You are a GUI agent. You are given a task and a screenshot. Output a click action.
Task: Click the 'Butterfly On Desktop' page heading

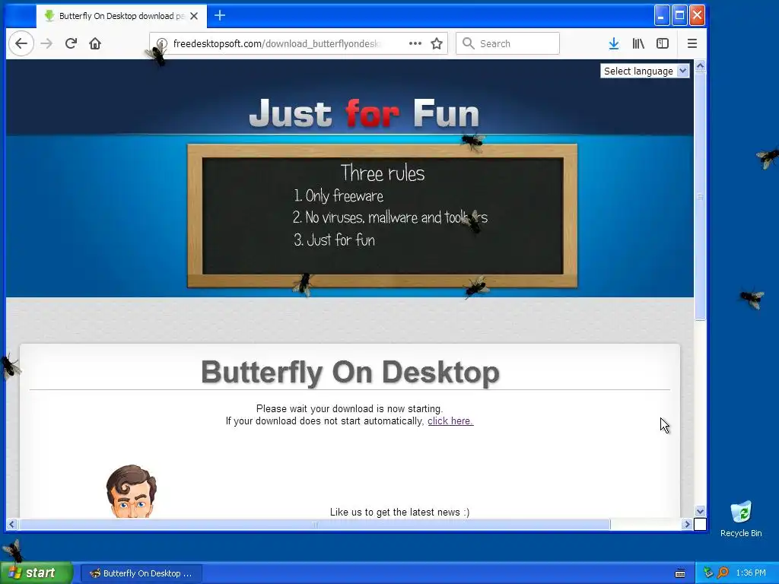coord(350,372)
